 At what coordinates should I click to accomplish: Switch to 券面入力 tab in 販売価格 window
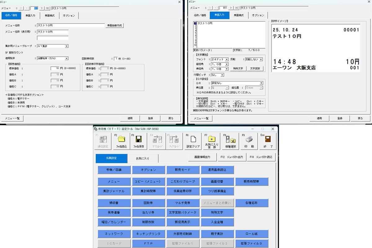coord(30,15)
